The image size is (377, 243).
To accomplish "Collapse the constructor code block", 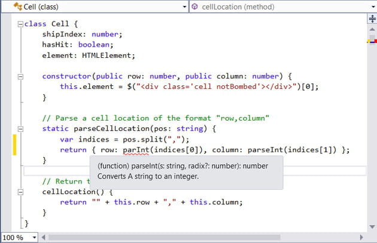I will (x=21, y=76).
